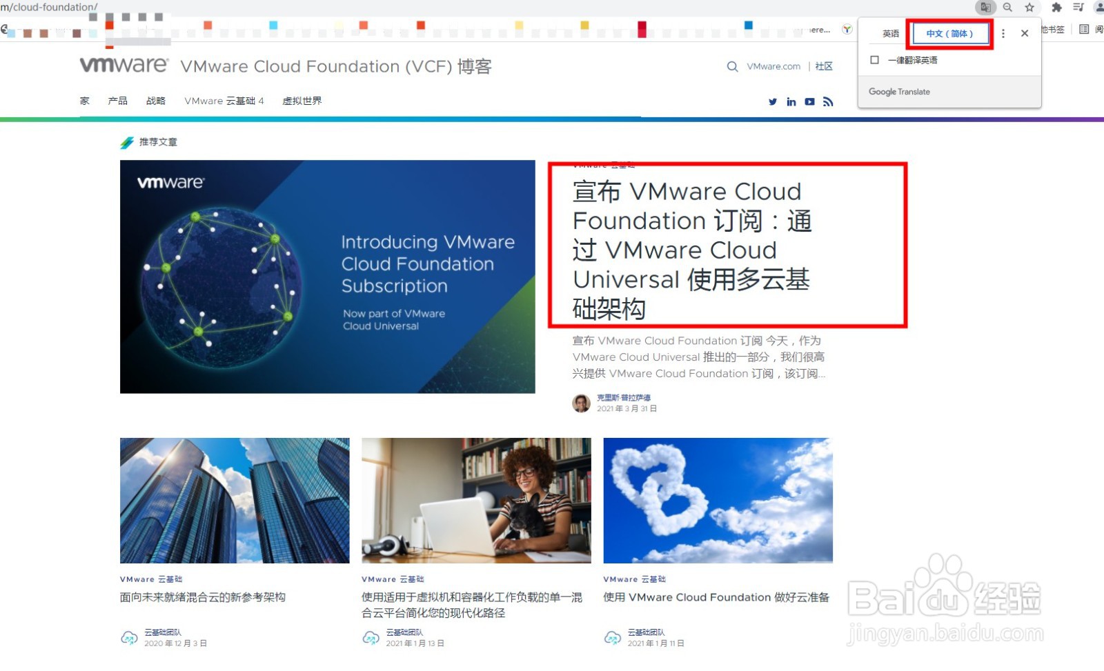Open the heart-shaped clouds article thumbnail
This screenshot has height=671, width=1104.
pyautogui.click(x=718, y=501)
